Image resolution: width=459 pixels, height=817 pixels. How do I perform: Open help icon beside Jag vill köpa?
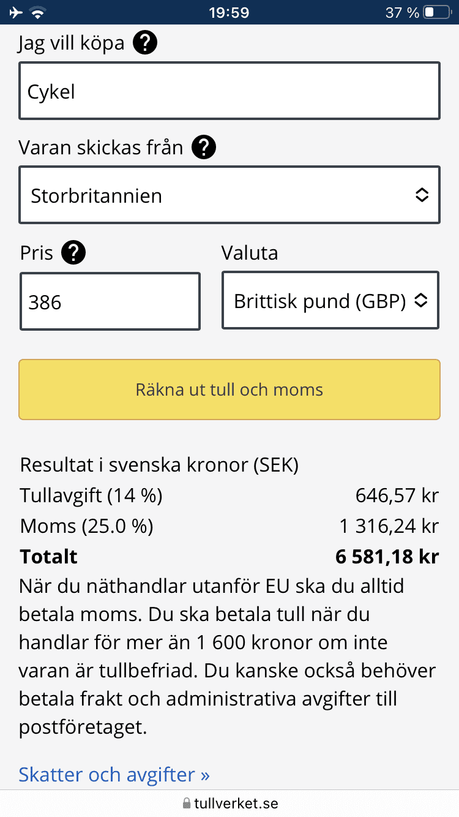click(146, 43)
